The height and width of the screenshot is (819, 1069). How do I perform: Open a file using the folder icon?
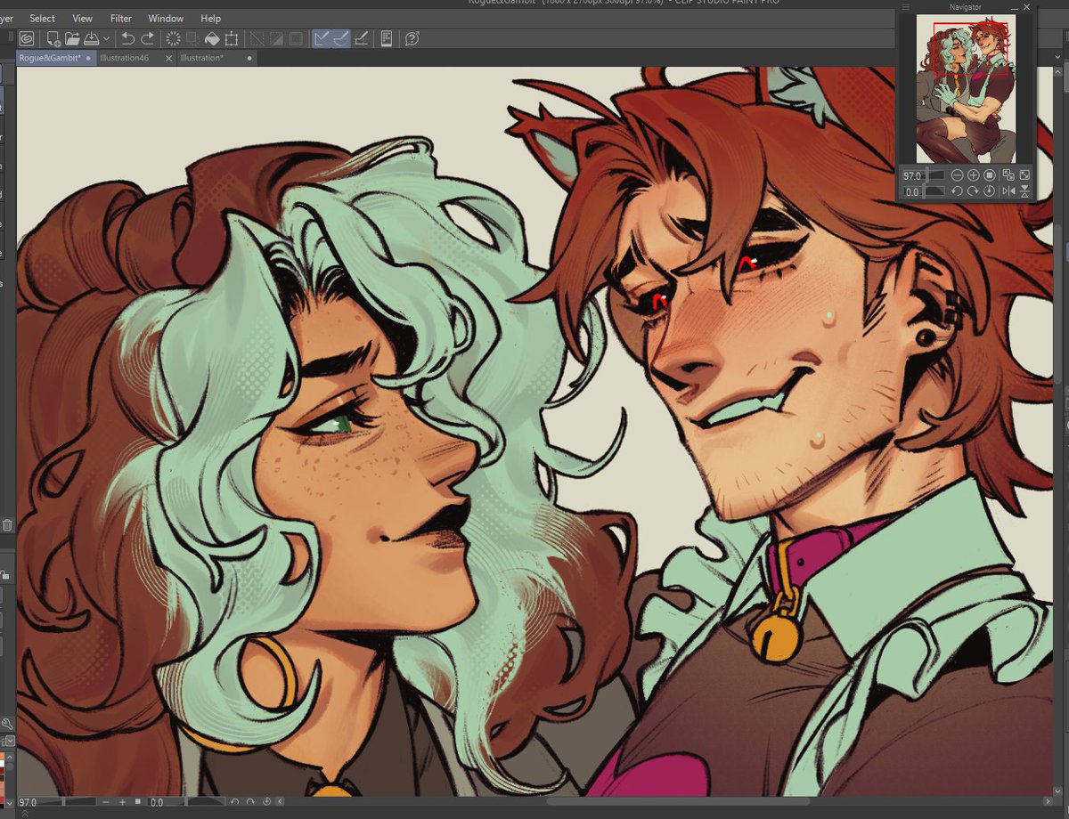pos(73,39)
